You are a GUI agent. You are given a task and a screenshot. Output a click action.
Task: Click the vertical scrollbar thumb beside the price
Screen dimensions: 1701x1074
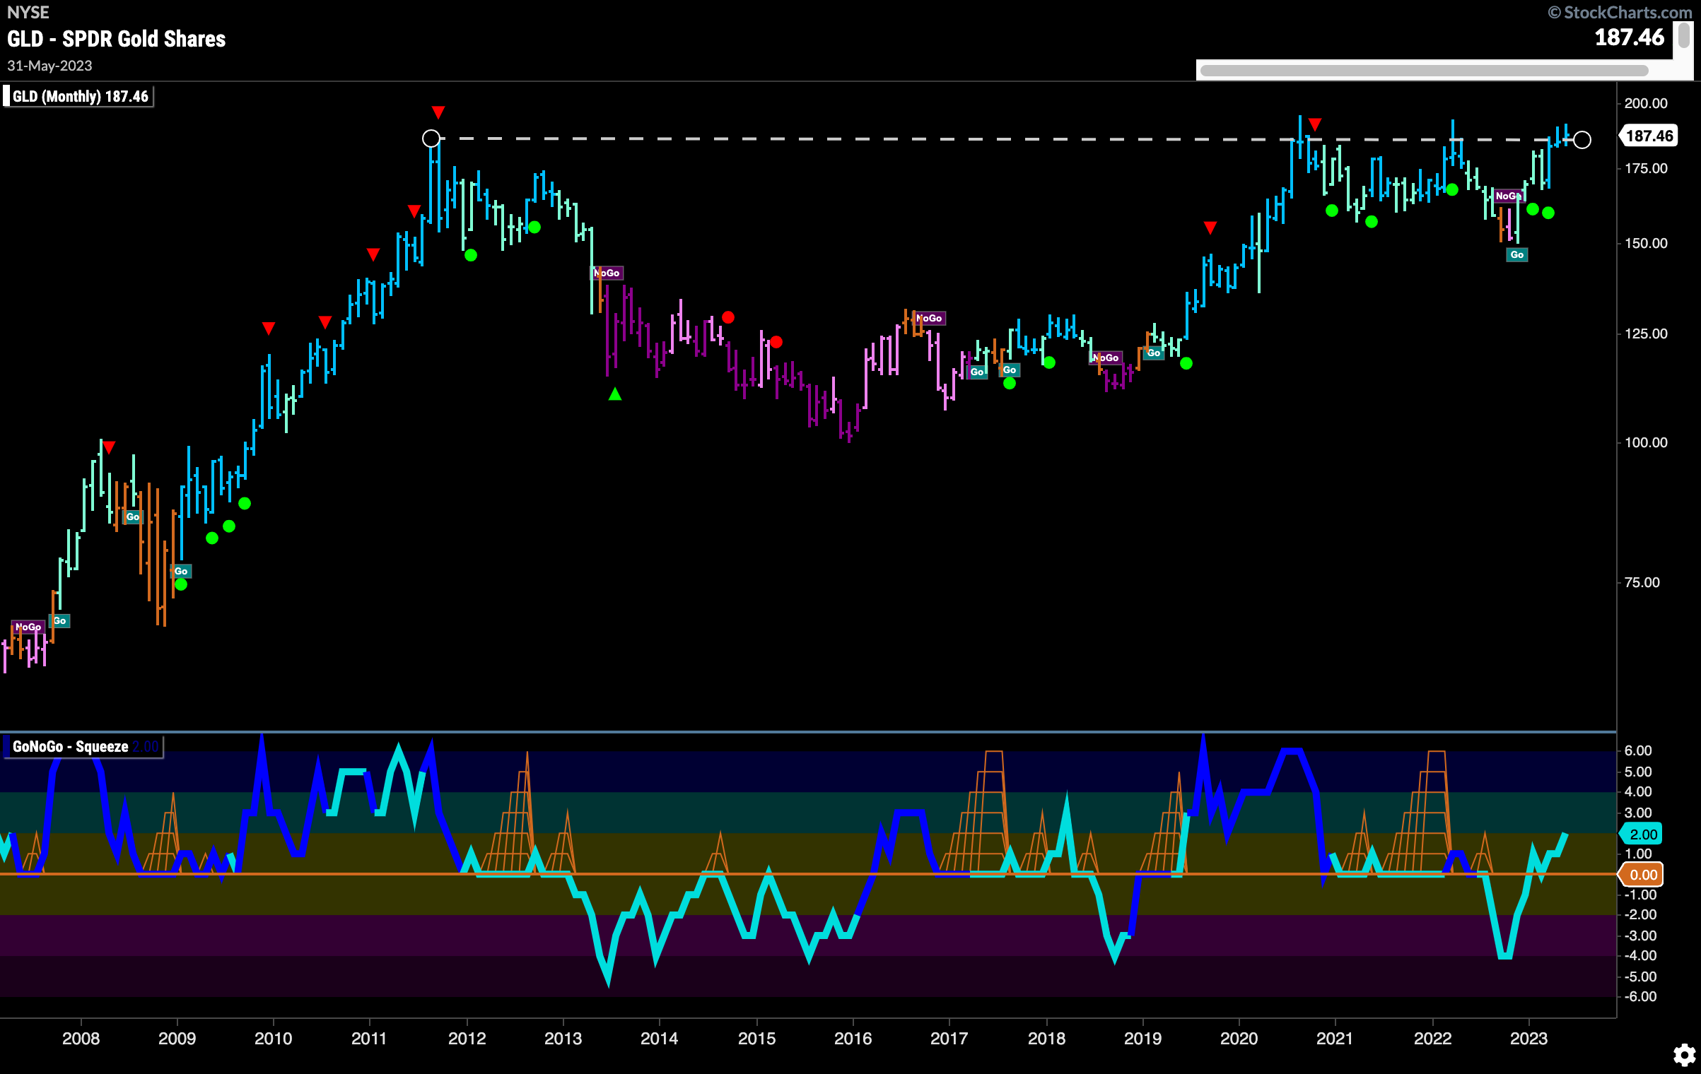[1684, 35]
